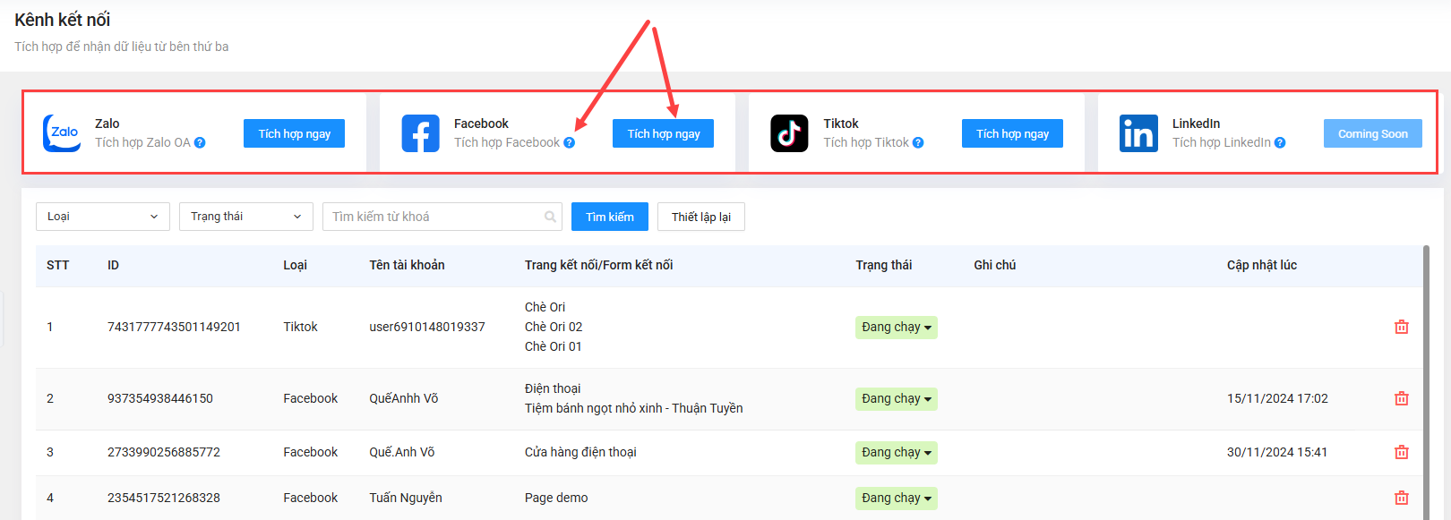Screen dimensions: 1451x520
Task: Click page Cửa hàng điện thoại
Action: point(580,452)
